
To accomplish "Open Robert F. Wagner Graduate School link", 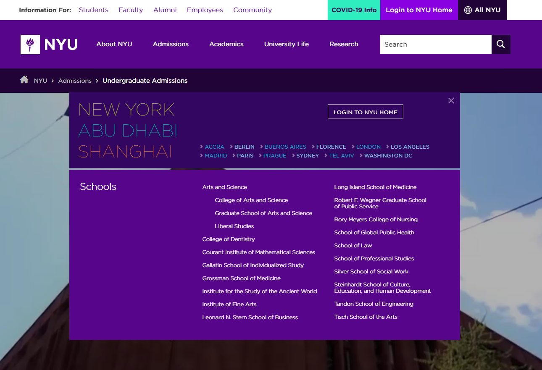I will tap(380, 203).
